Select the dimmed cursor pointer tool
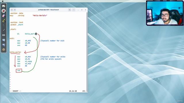The width and height of the screenshot is (184, 103). pyautogui.click(x=4, y=25)
